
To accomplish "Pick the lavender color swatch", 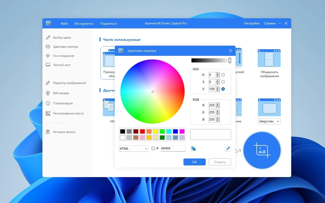I will point(182,137).
